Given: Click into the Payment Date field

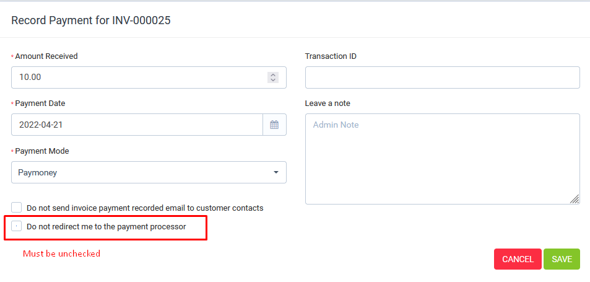Looking at the screenshot, I should (x=136, y=125).
